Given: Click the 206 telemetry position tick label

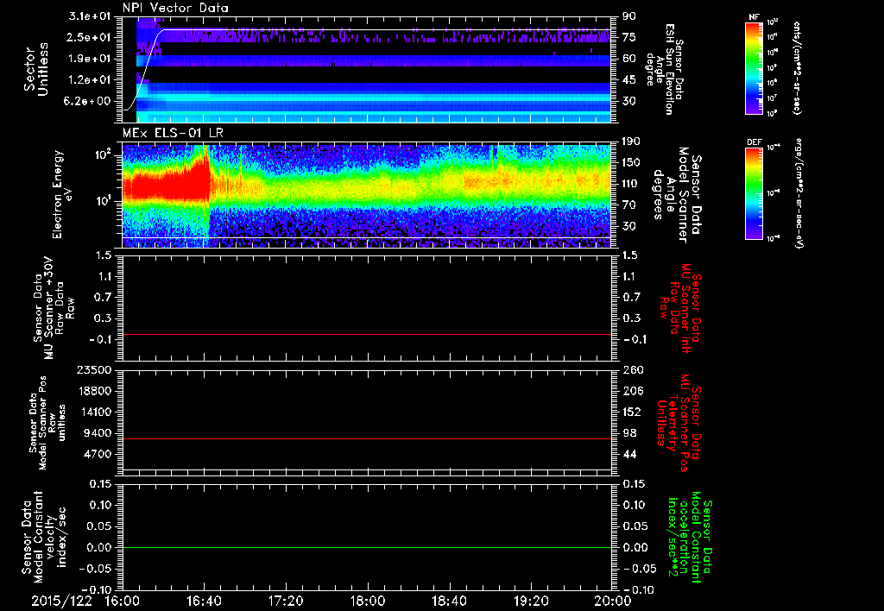Looking at the screenshot, I should [632, 391].
